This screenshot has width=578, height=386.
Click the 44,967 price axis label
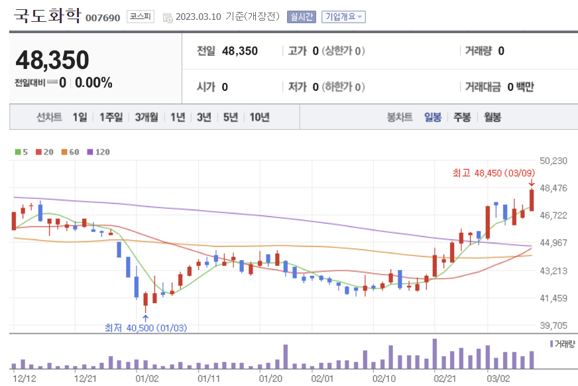(553, 243)
